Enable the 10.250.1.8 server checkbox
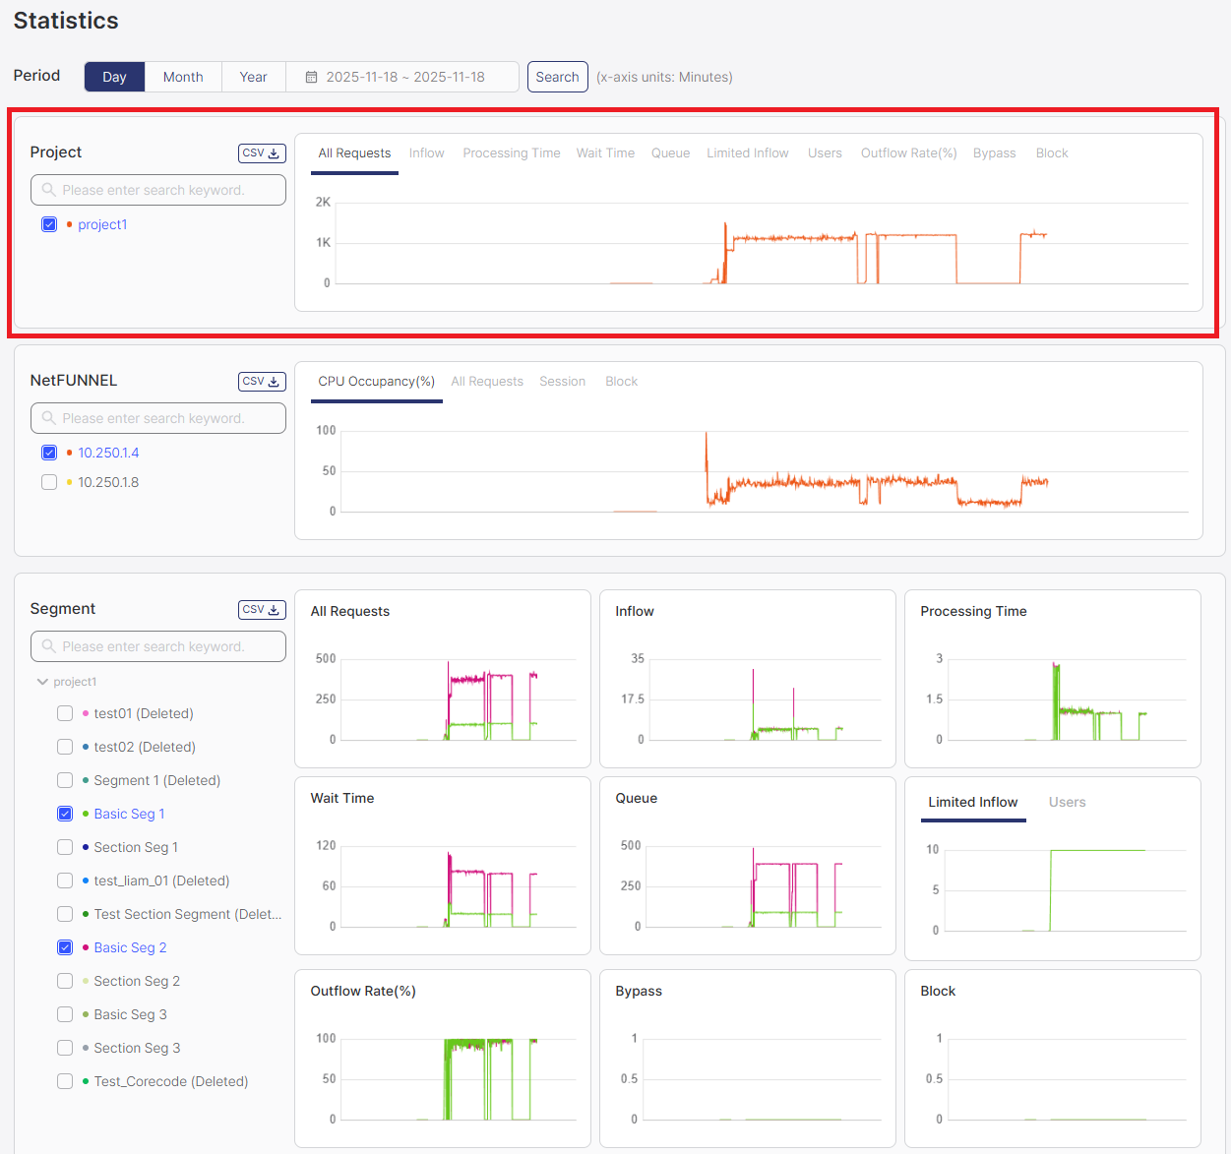The image size is (1231, 1154). [x=49, y=482]
